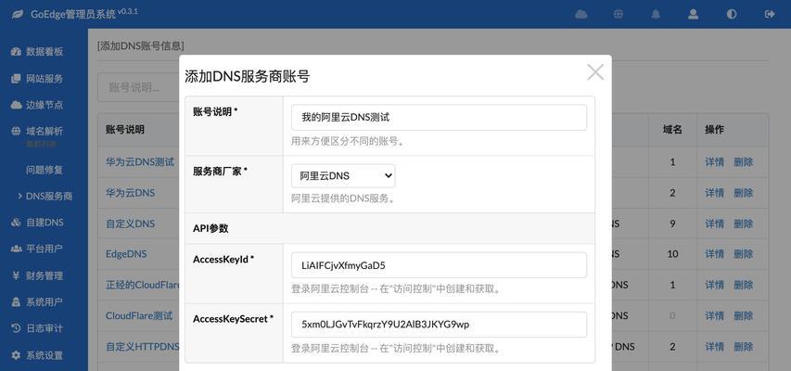Open 边缘节点 menu item

(45, 105)
